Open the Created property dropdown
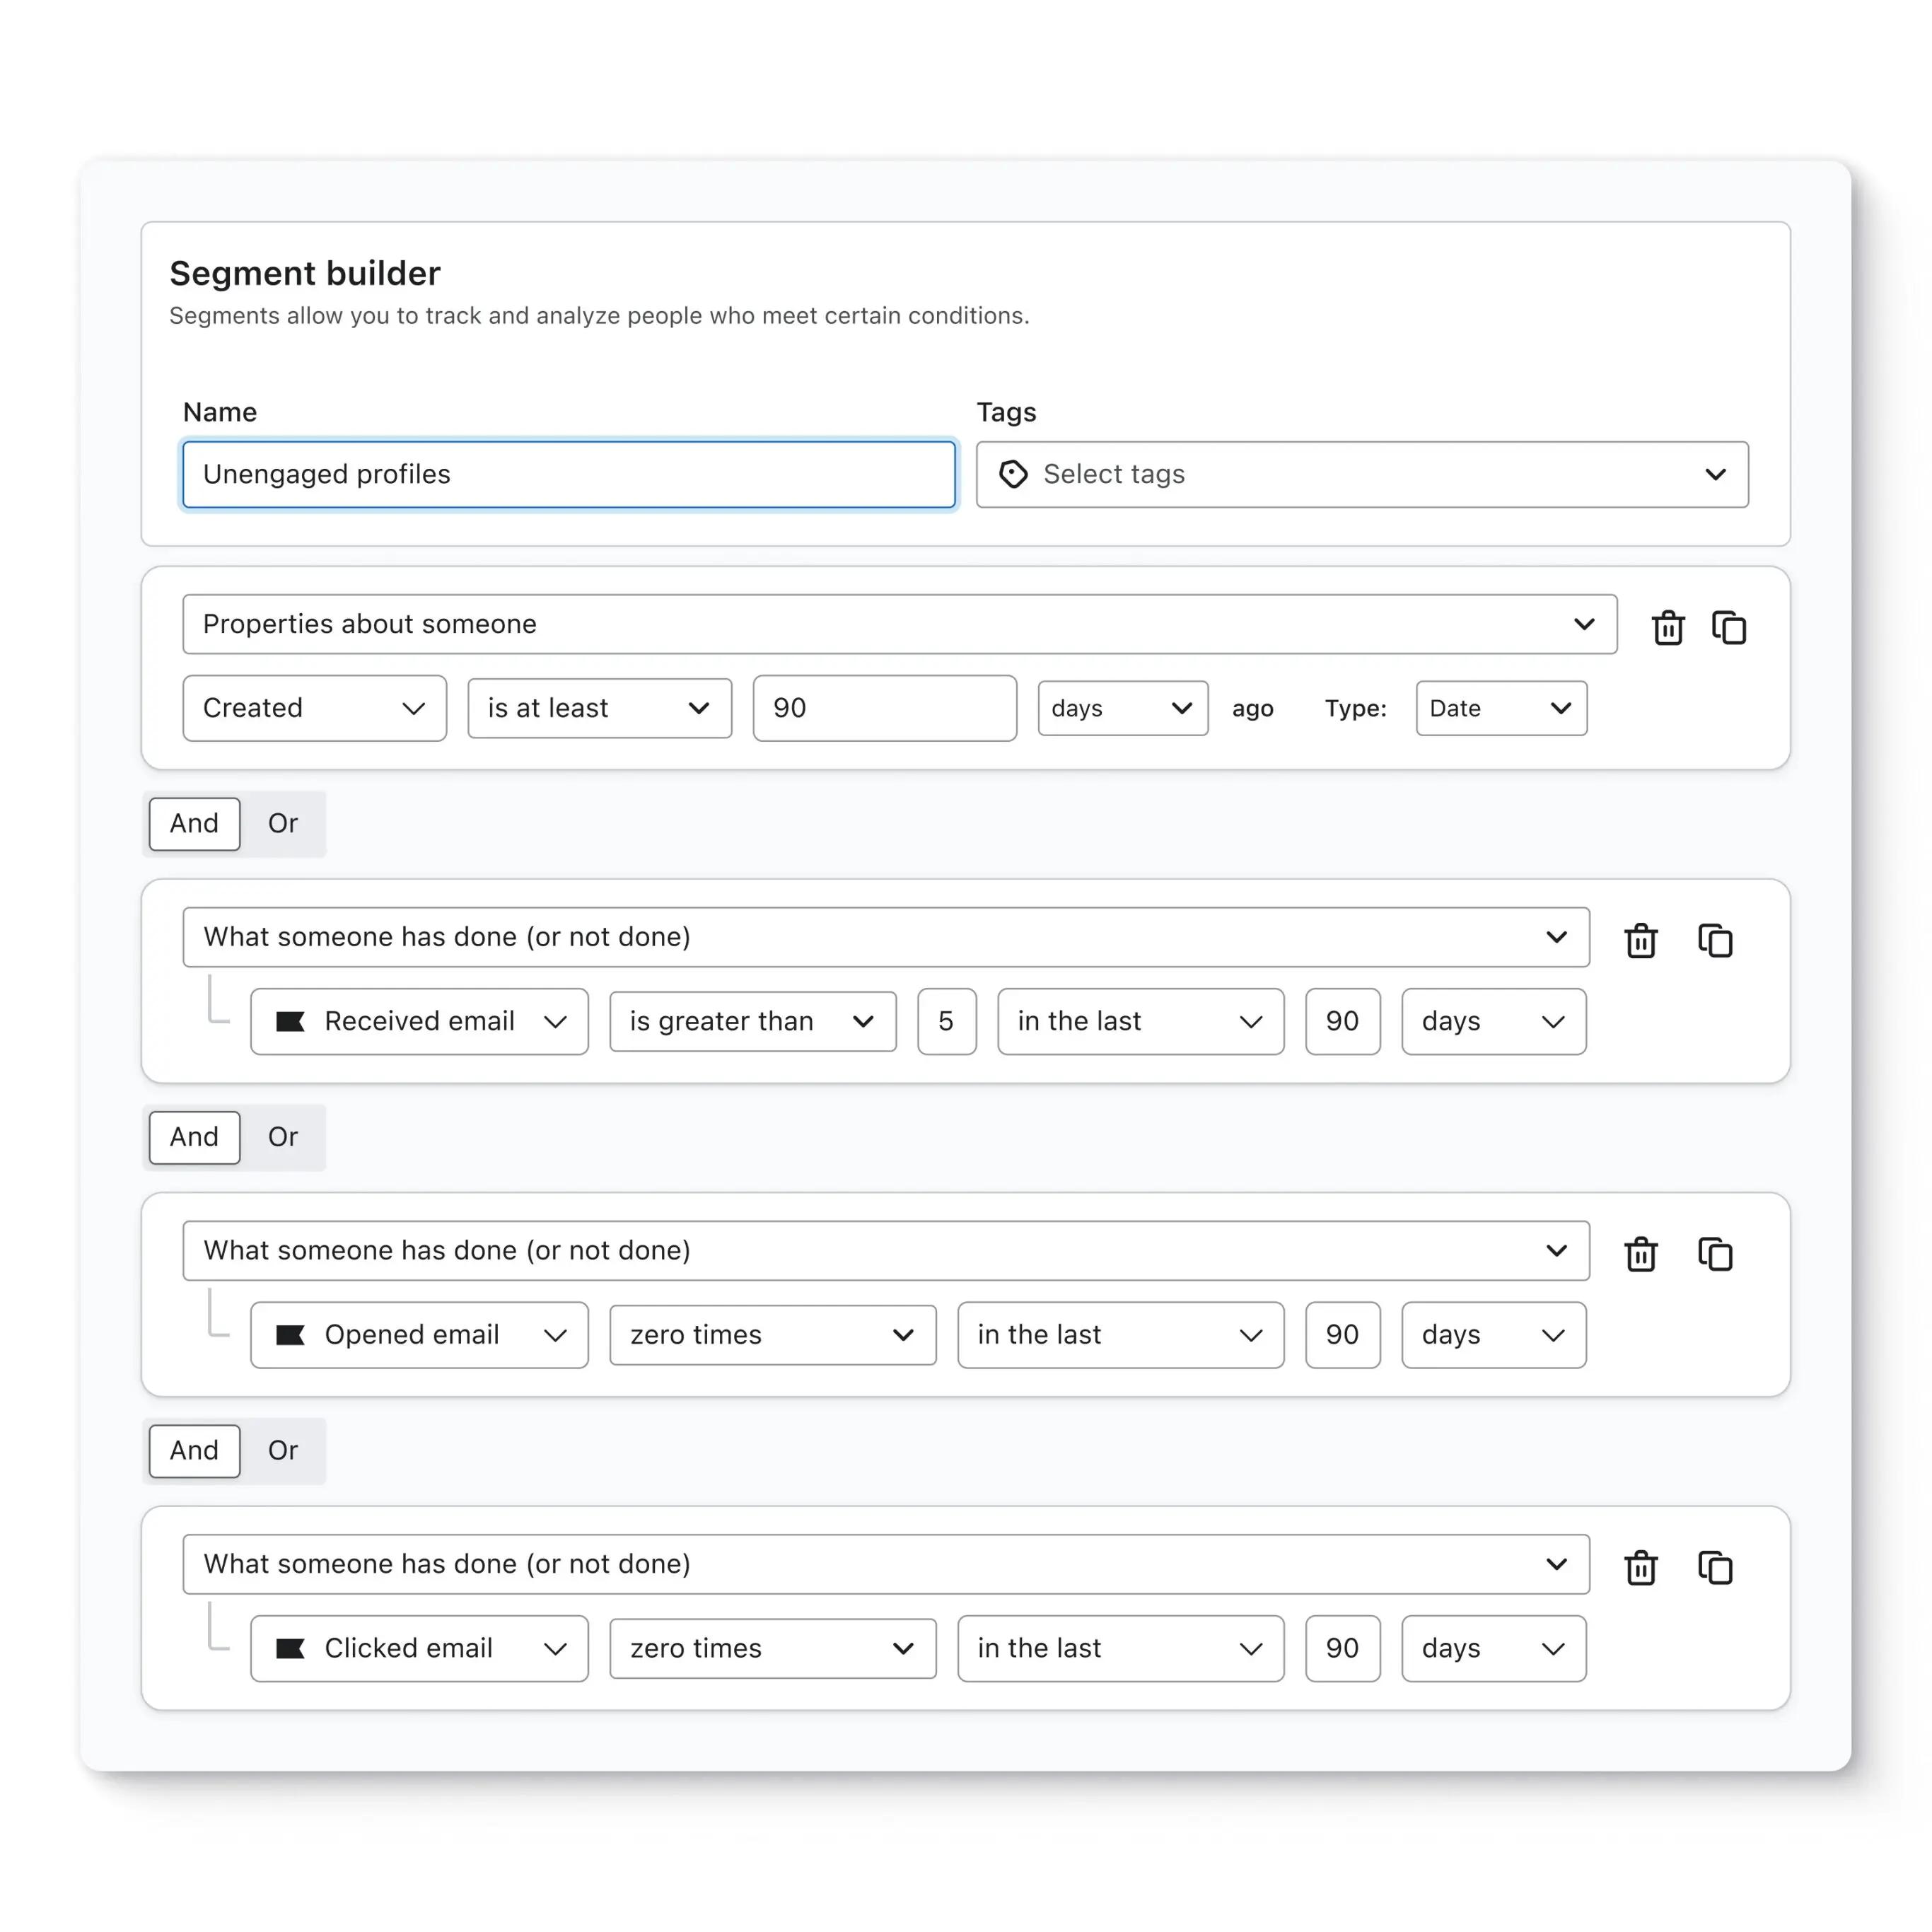 314,709
